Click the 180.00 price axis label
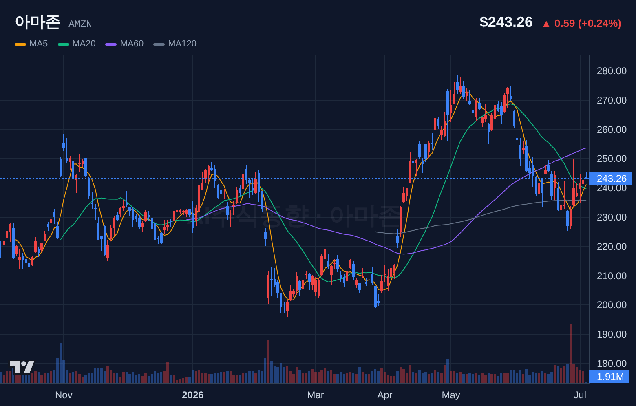Image resolution: width=636 pixels, height=406 pixels. pyautogui.click(x=612, y=364)
